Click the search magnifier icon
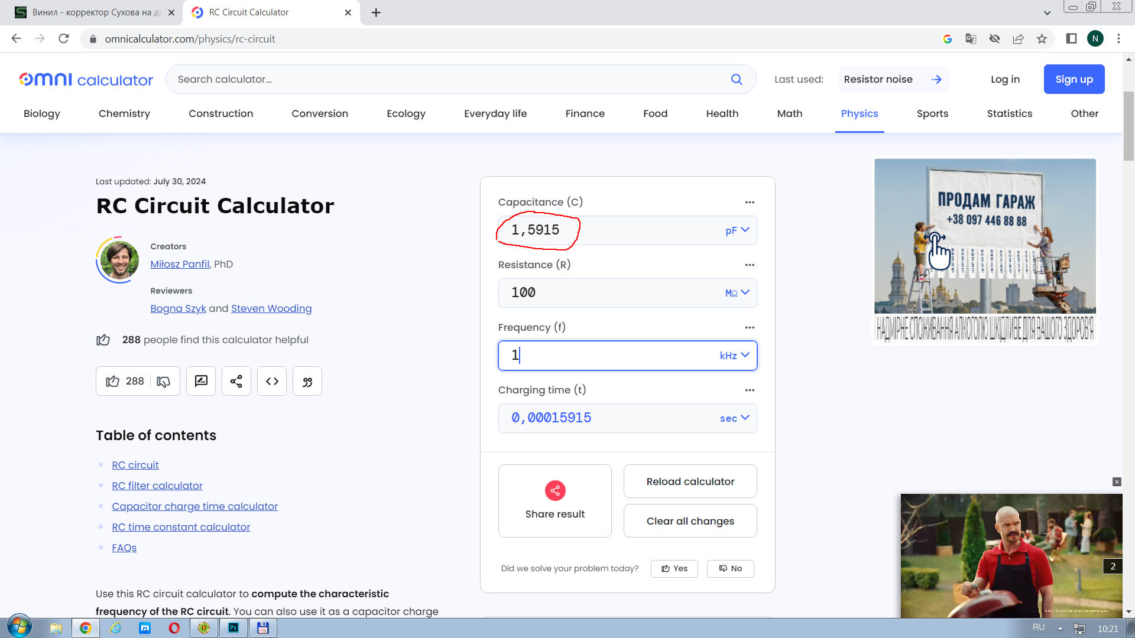The image size is (1135, 638). (x=737, y=79)
